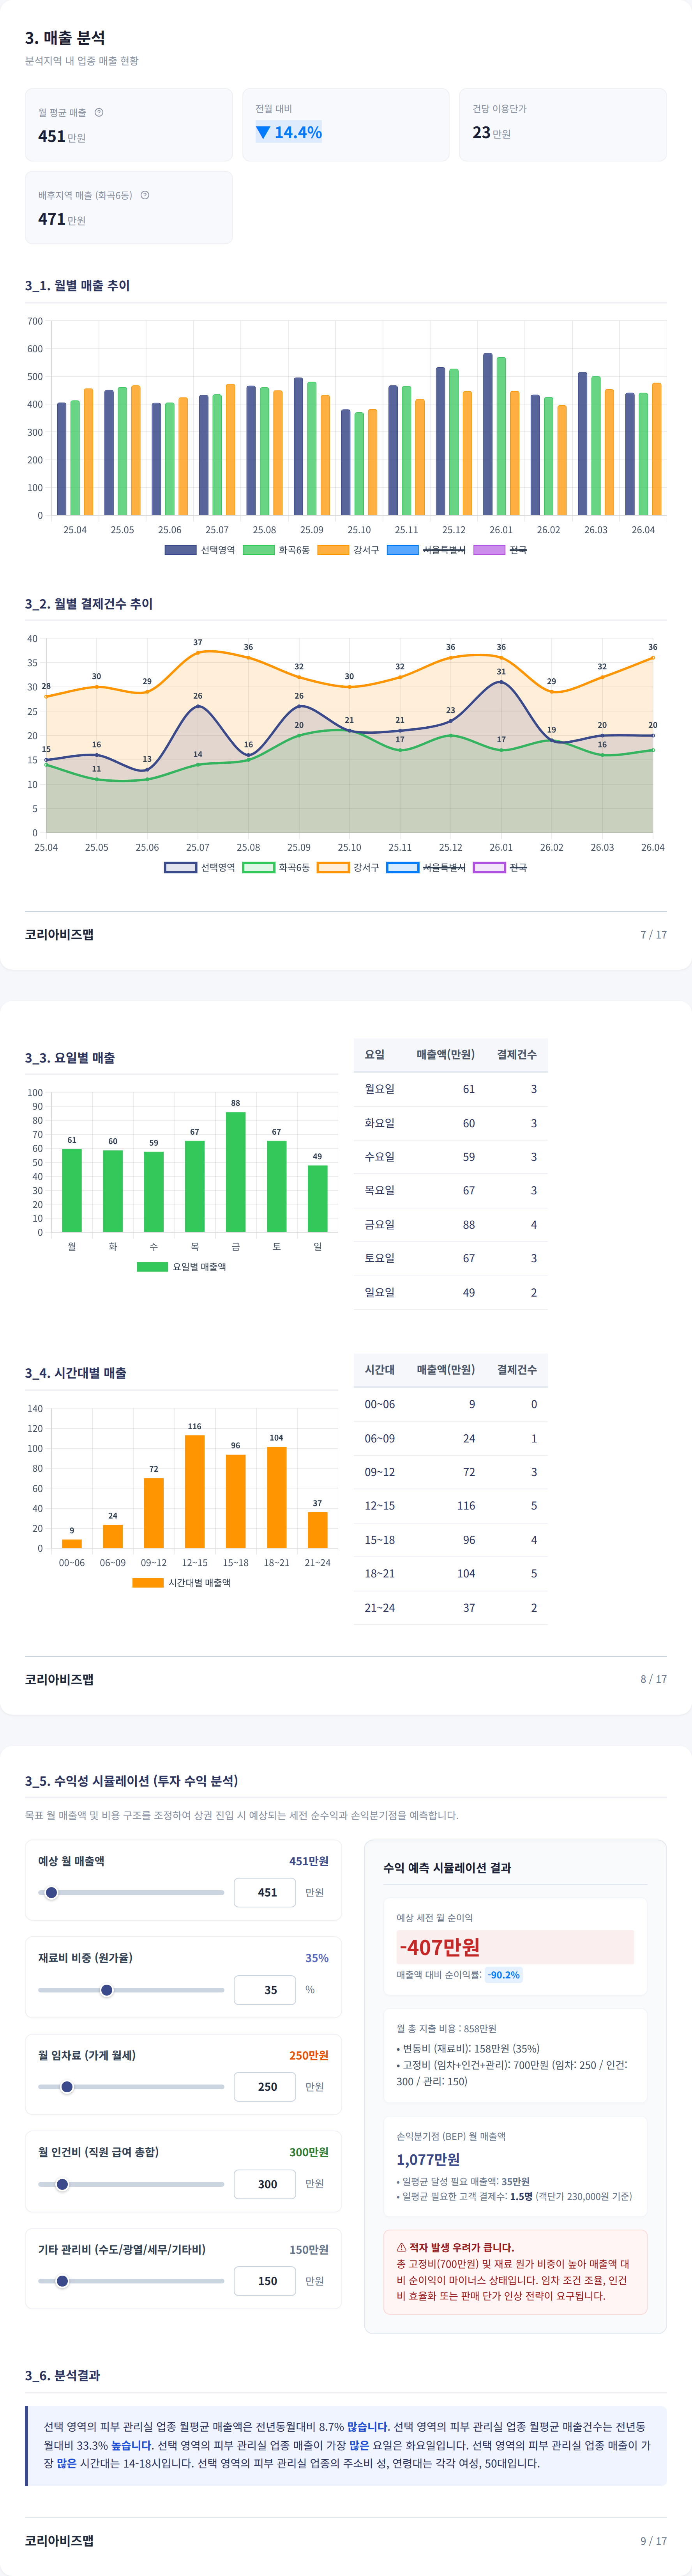This screenshot has width=692, height=2576.
Task: Toggle 화곡6동 legend in 월별 결제건수 추이 chart
Action: click(x=275, y=867)
